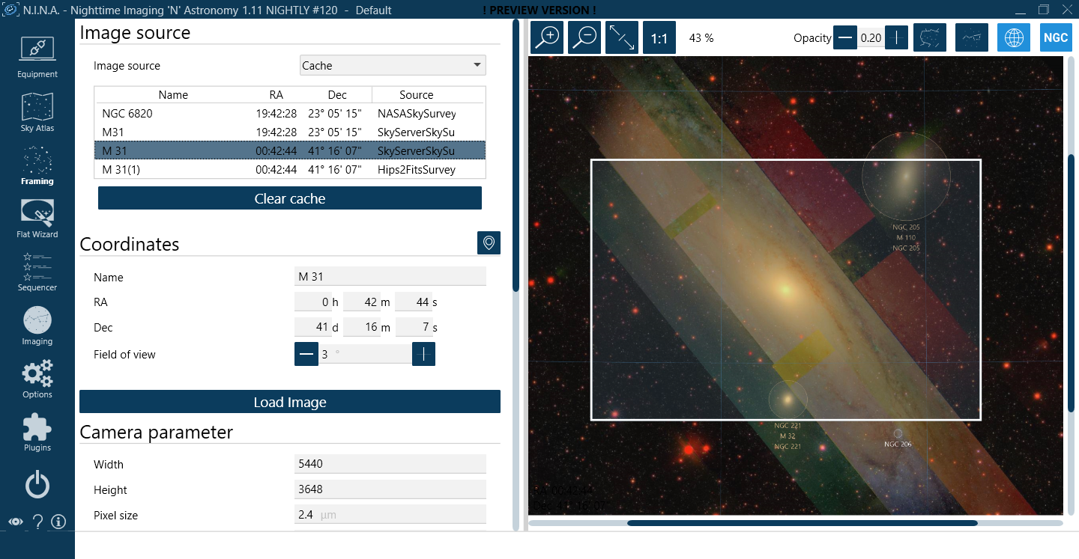
Task: Click the Dec degrees field
Action: (x=312, y=327)
